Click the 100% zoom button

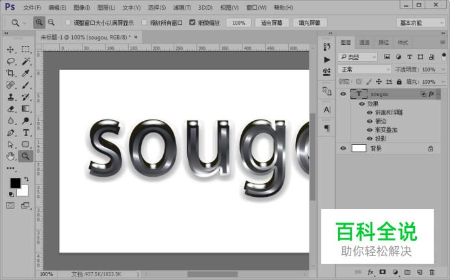pos(239,23)
